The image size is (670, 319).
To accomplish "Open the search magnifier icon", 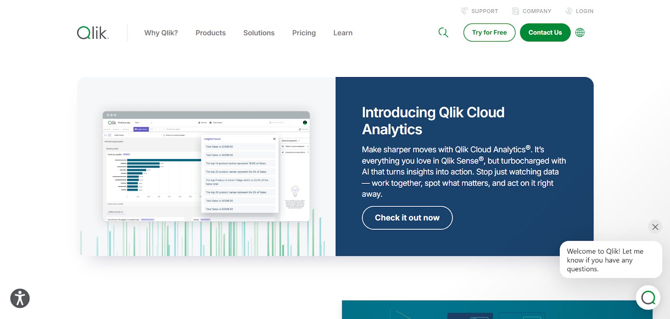I will pos(443,33).
